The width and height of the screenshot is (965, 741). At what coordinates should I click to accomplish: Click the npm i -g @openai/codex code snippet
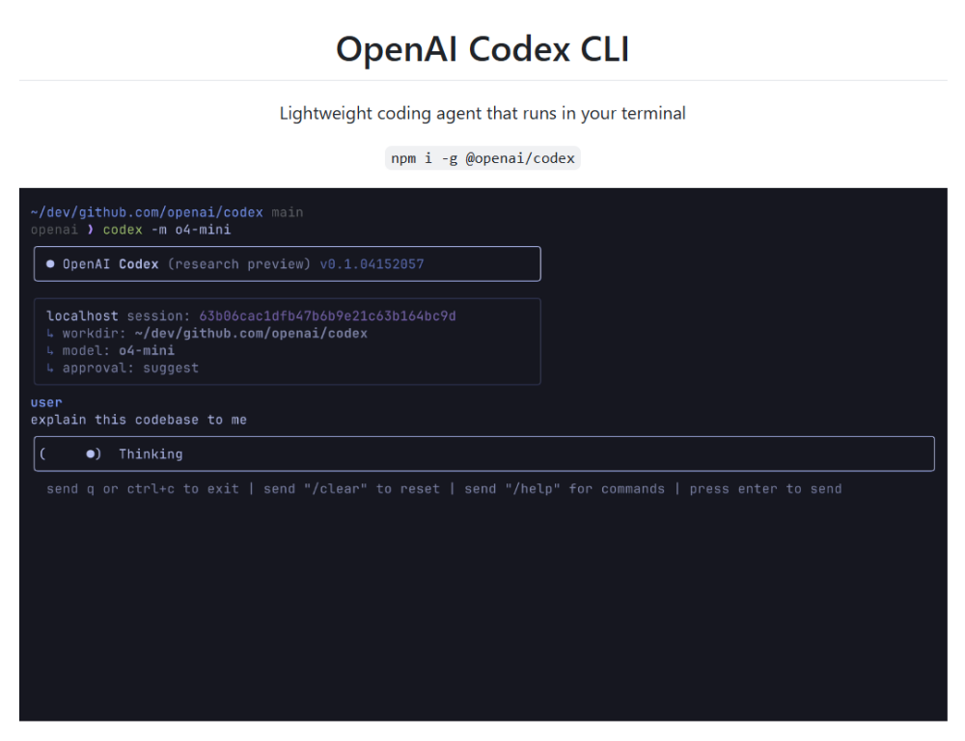tap(482, 158)
